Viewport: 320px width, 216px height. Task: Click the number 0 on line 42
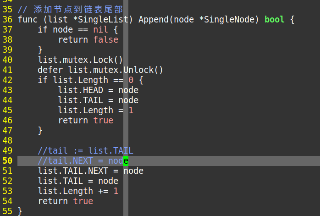pyautogui.click(x=131, y=80)
